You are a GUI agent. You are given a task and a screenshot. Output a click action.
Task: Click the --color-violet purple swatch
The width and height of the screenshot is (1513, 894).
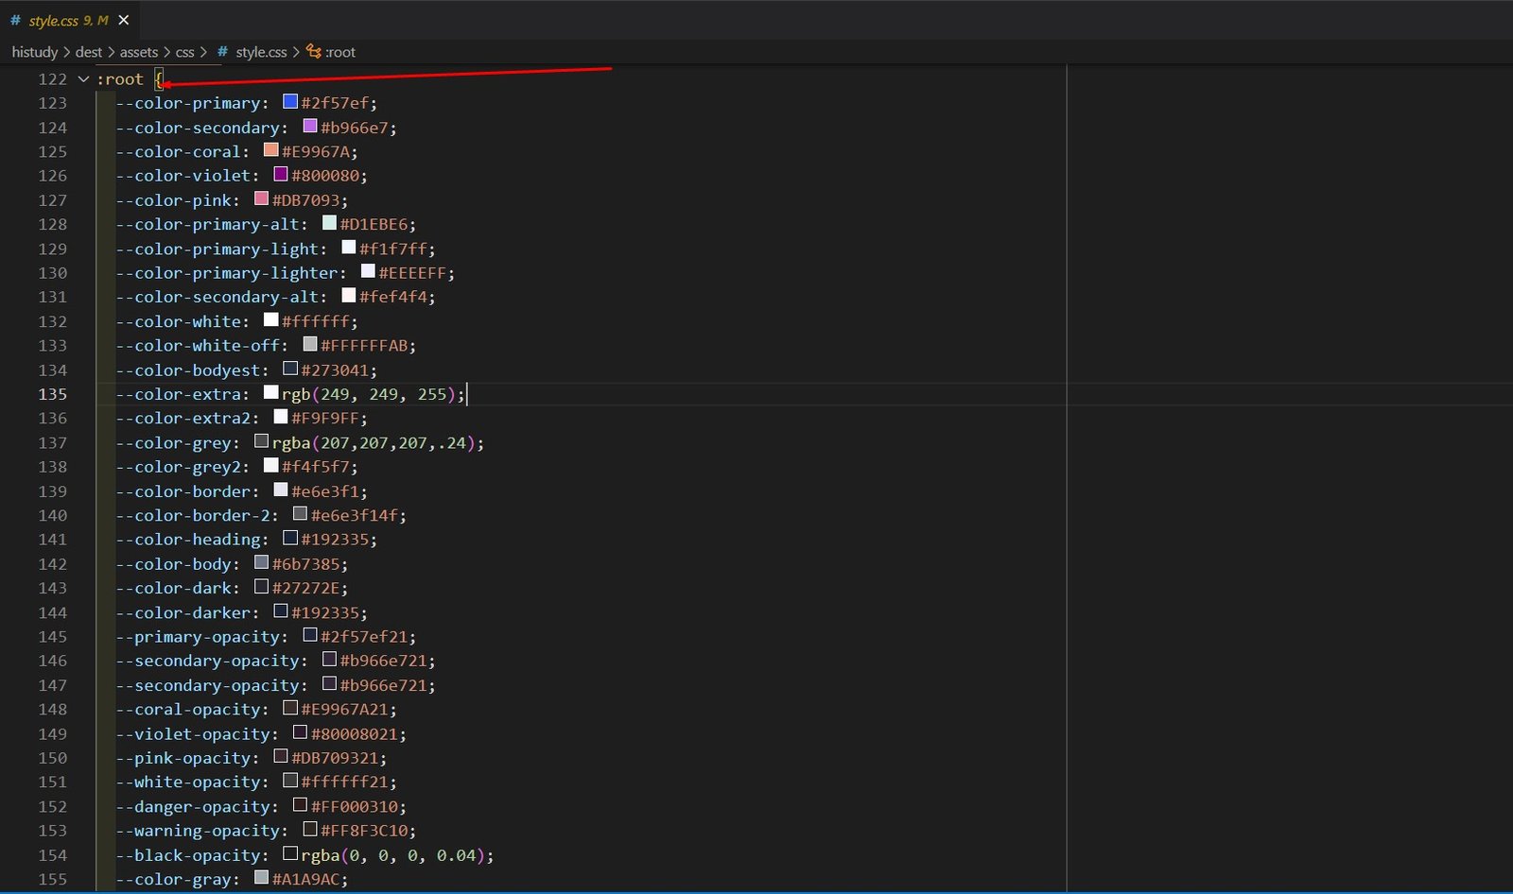pos(281,174)
